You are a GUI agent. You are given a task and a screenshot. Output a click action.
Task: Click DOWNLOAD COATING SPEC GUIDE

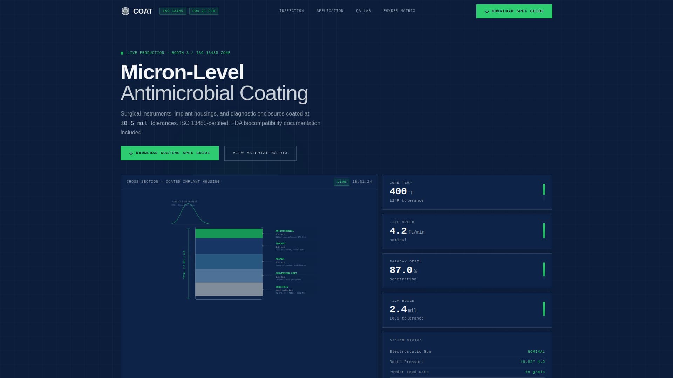(x=169, y=153)
